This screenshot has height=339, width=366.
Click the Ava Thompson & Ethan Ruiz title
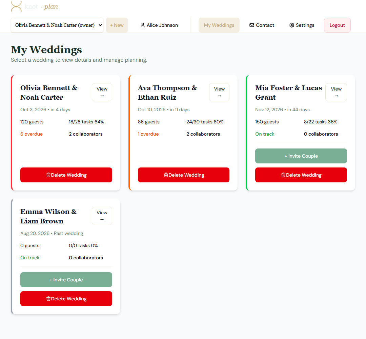(x=168, y=93)
